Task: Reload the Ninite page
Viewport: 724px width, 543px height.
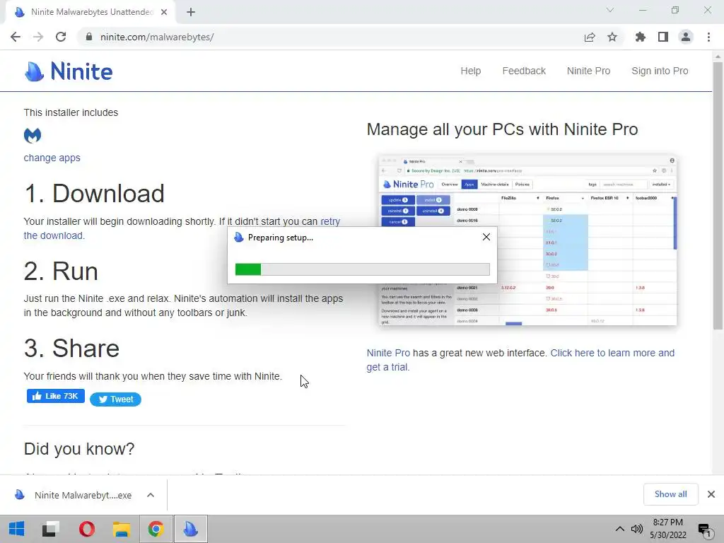Action: [x=61, y=37]
